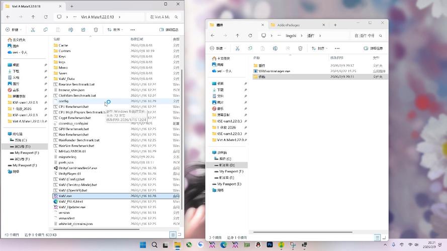Click the Cut scissors icon in left window
The height and width of the screenshot is (251, 447).
pos(33,30)
